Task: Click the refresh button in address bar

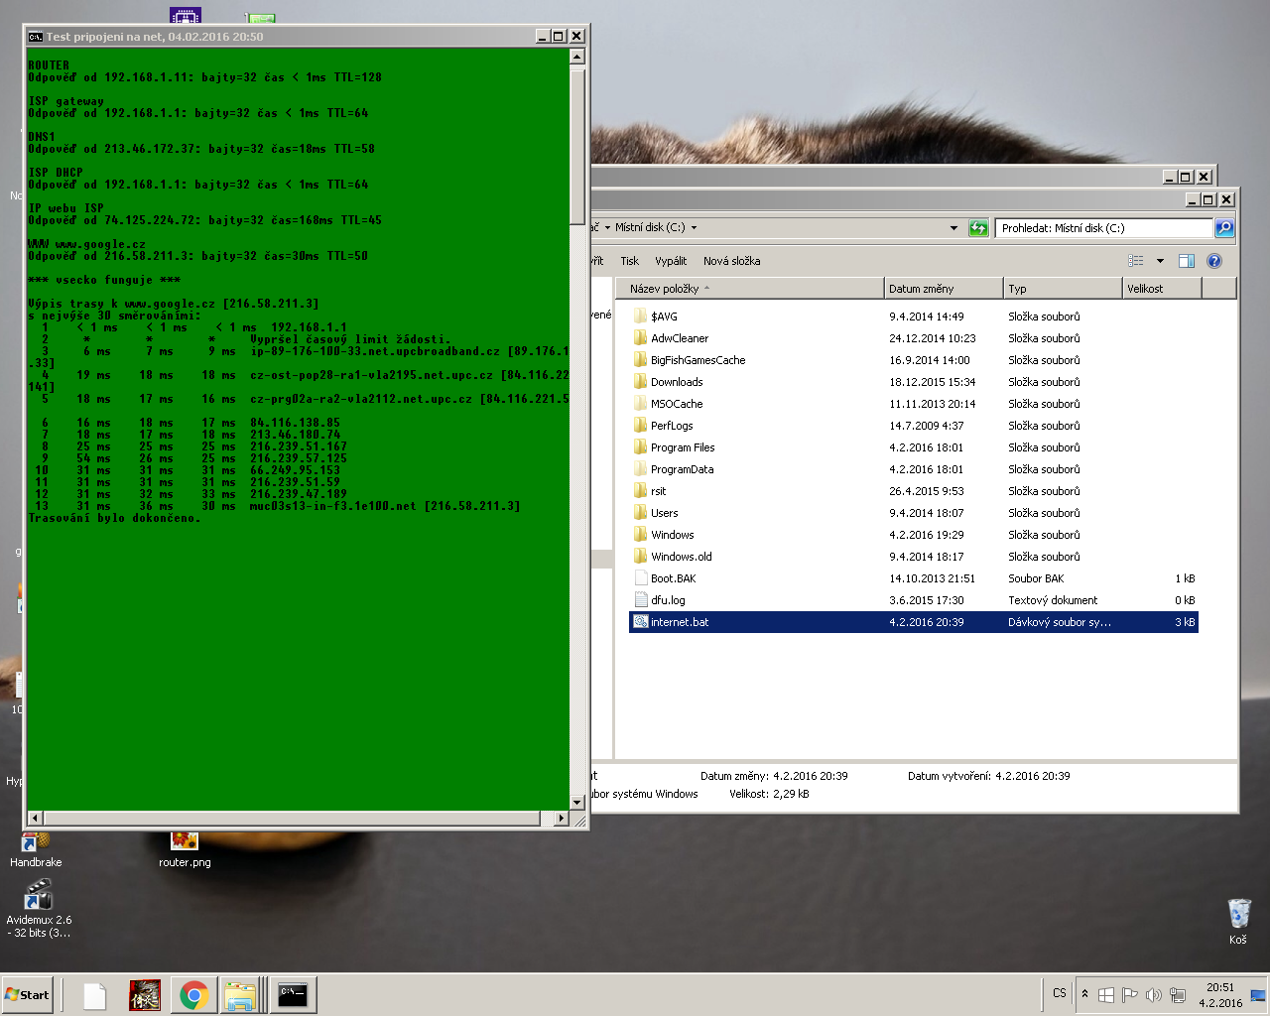Action: point(978,228)
